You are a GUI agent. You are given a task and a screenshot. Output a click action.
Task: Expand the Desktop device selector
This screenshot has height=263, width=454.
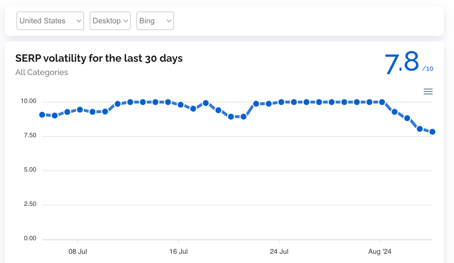110,20
